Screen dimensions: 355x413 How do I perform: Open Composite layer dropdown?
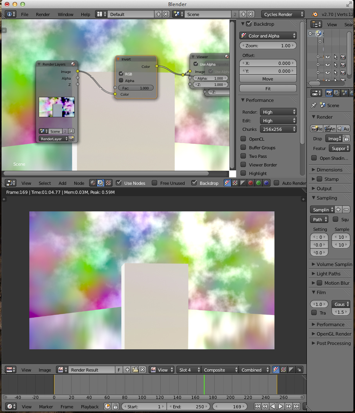tap(220, 370)
